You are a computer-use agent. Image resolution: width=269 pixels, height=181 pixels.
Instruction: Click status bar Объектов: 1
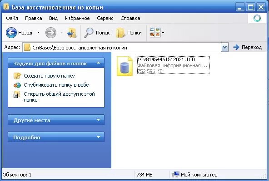coord(17,175)
